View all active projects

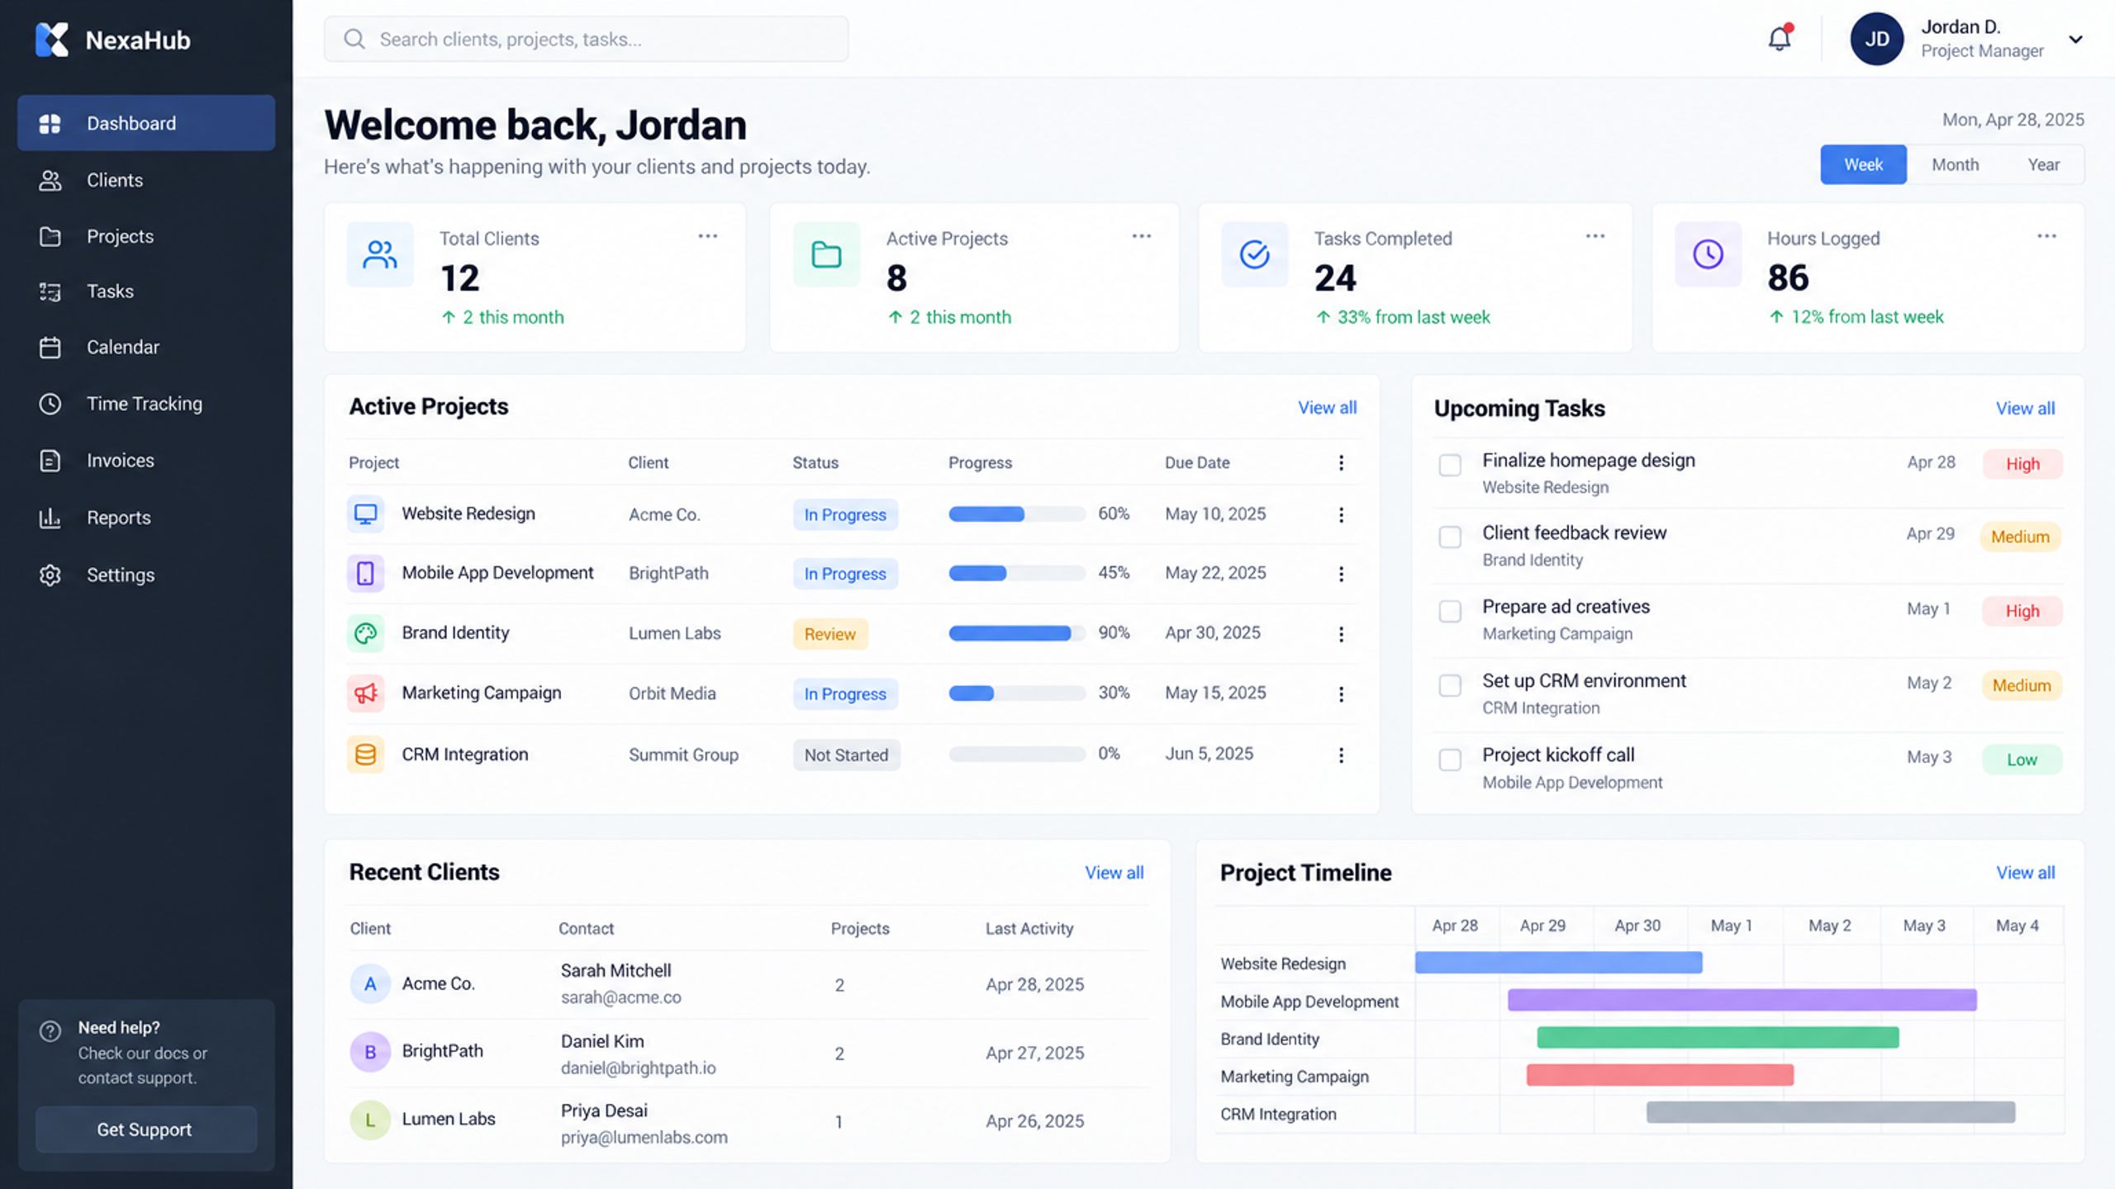tap(1327, 407)
